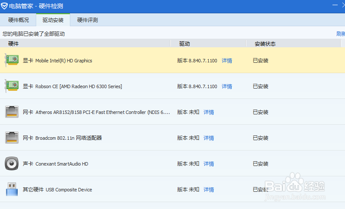Click 已安装 status for Mobile Intel HD Graphics
The height and width of the screenshot is (209, 345).
pyautogui.click(x=260, y=61)
